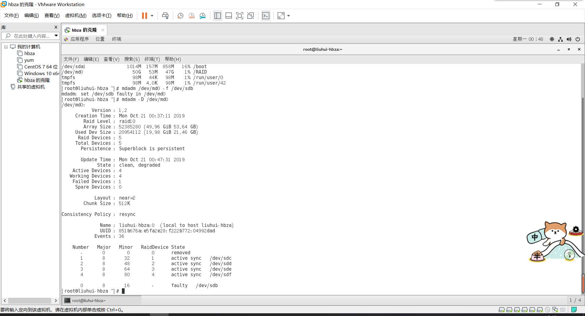Open terminal 搜索(S) menu
Screen dimensions: 585x316
click(132, 59)
